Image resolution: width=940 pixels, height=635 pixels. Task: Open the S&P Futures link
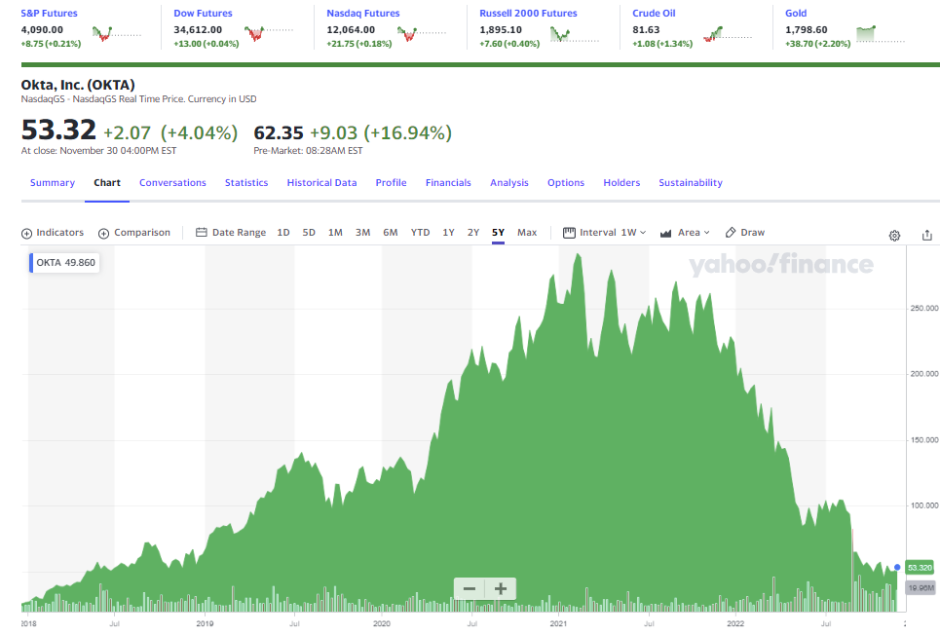49,14
